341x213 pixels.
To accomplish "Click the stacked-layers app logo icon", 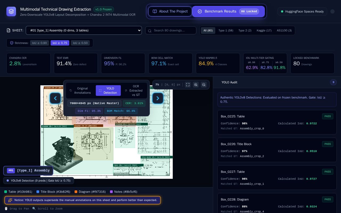I will pyautogui.click(x=11, y=11).
